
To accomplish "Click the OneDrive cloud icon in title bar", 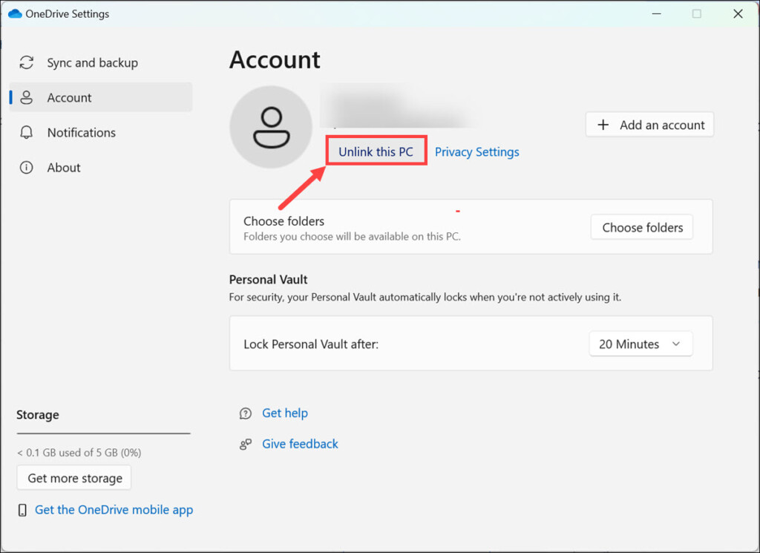I will click(x=15, y=13).
